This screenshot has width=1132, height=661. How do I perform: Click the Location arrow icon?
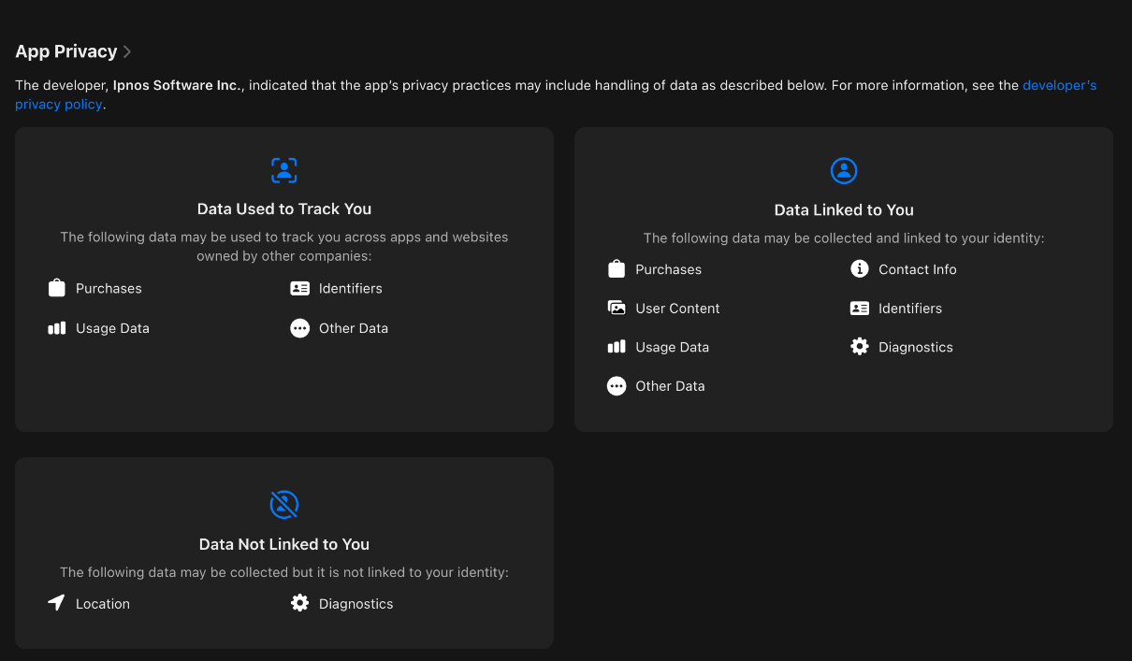pyautogui.click(x=57, y=603)
